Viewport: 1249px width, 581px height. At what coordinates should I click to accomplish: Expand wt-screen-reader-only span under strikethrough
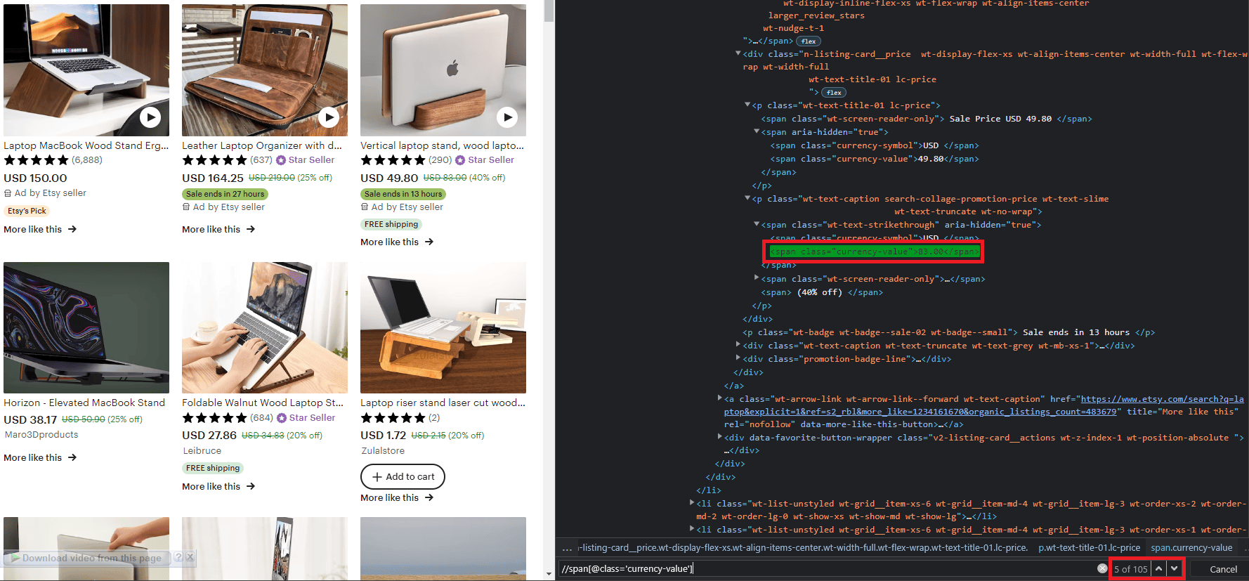(x=757, y=278)
